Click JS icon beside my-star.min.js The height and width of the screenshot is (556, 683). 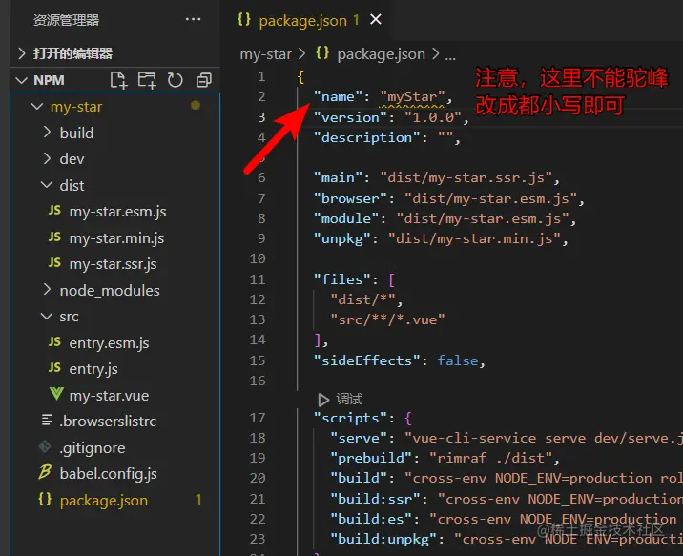(54, 237)
